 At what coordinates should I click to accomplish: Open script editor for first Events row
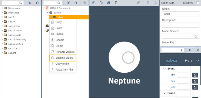pyautogui.click(x=195, y=75)
